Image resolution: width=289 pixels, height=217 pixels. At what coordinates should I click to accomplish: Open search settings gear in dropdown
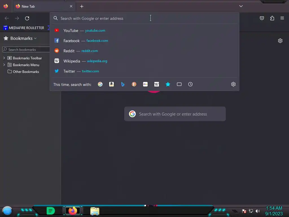click(233, 84)
